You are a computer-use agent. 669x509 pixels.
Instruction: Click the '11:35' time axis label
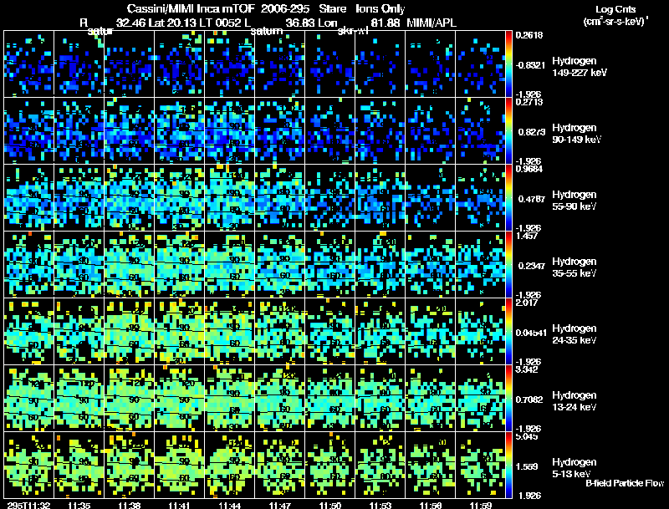click(x=79, y=506)
